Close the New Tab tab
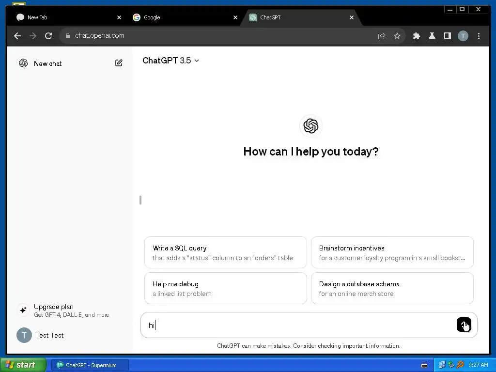496x372 pixels. (119, 18)
